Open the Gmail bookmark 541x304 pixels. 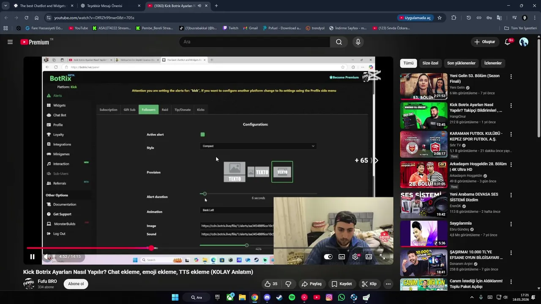click(x=250, y=28)
